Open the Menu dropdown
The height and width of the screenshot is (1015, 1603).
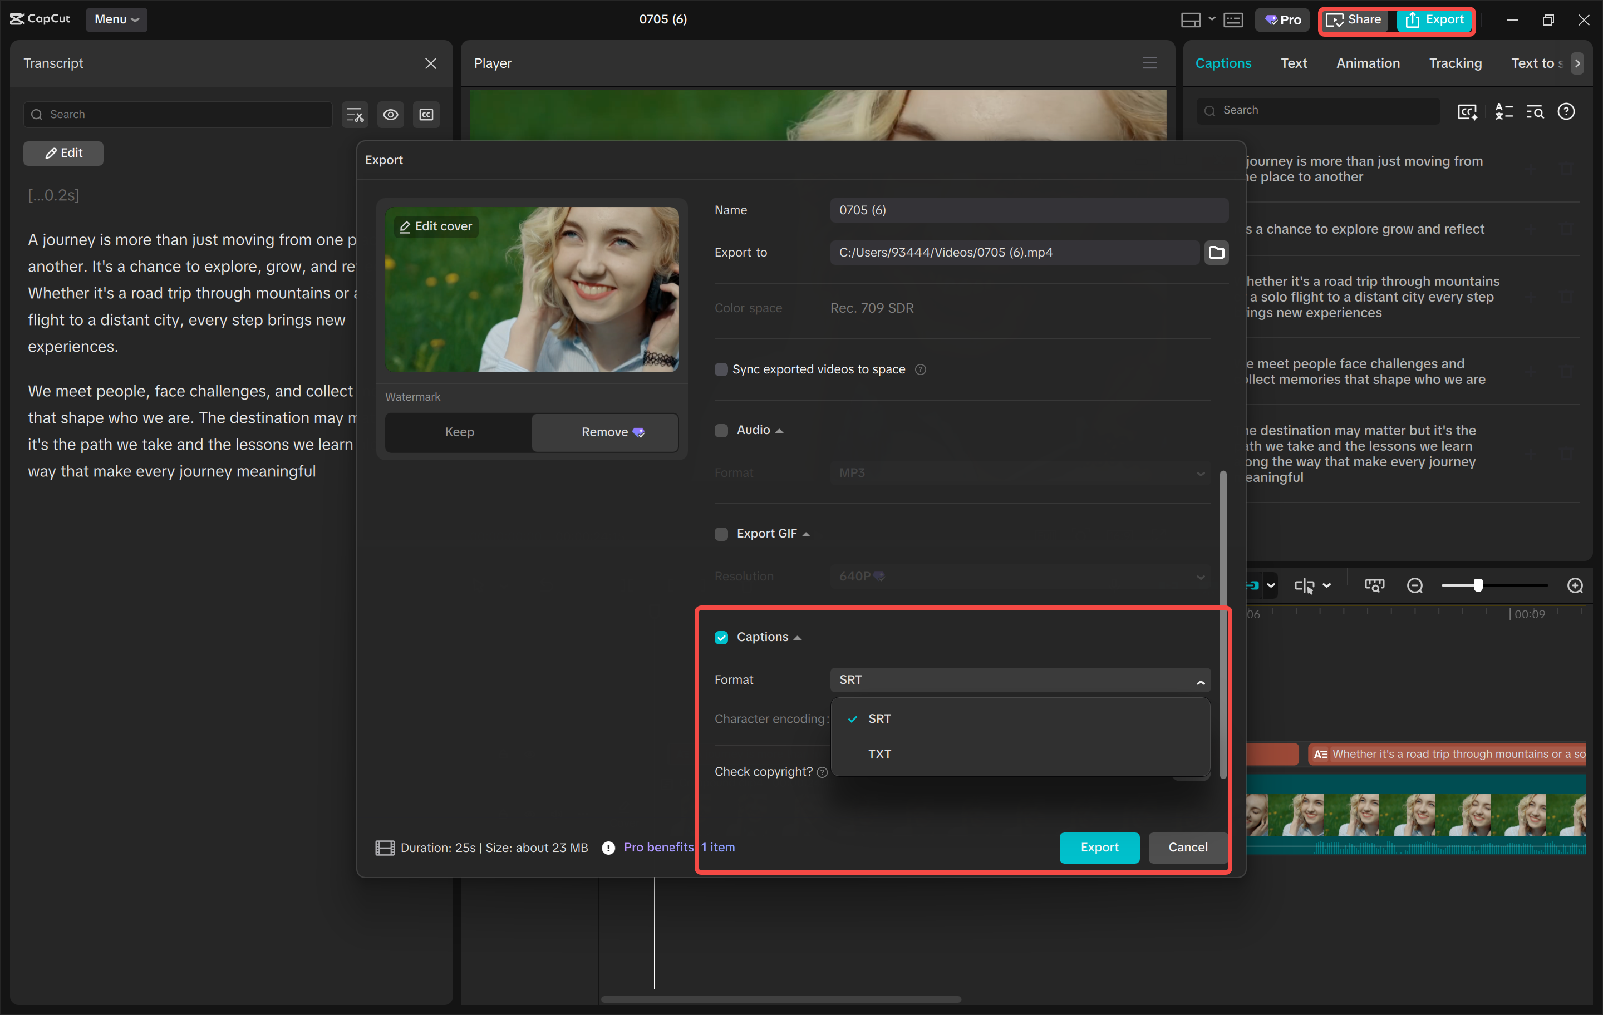pyautogui.click(x=116, y=19)
